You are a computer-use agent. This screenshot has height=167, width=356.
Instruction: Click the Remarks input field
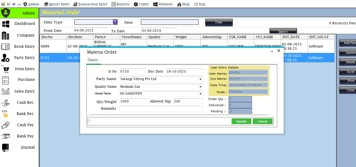[161, 109]
